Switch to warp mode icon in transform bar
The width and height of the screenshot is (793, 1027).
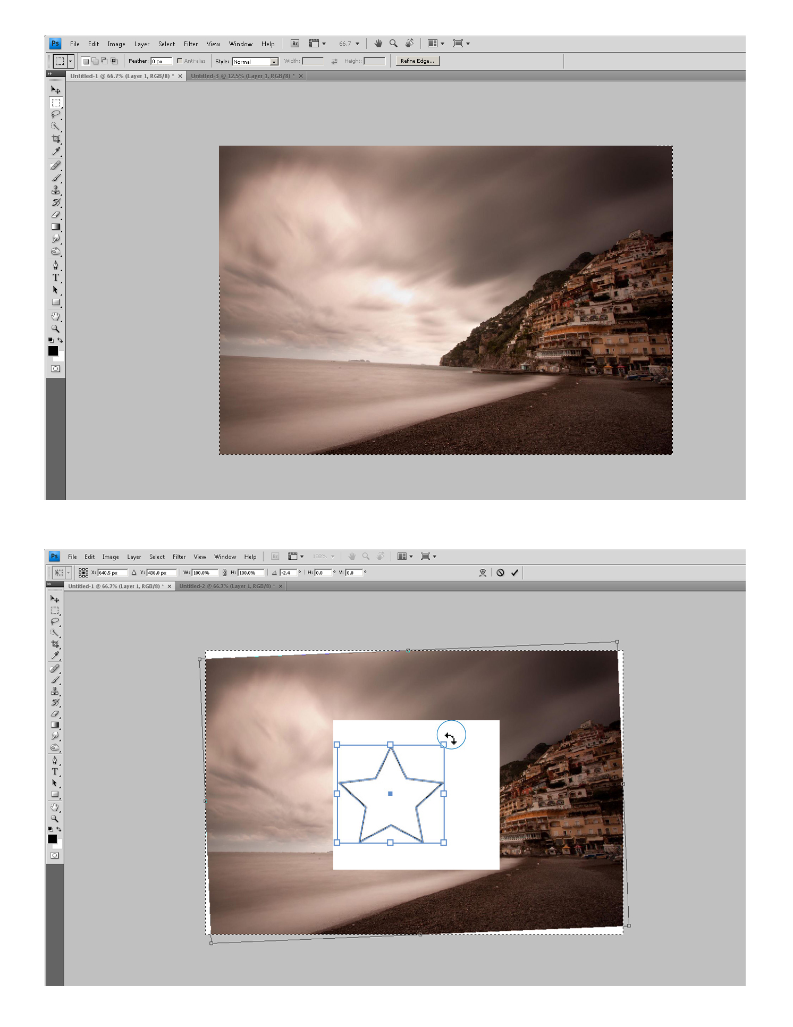483,573
